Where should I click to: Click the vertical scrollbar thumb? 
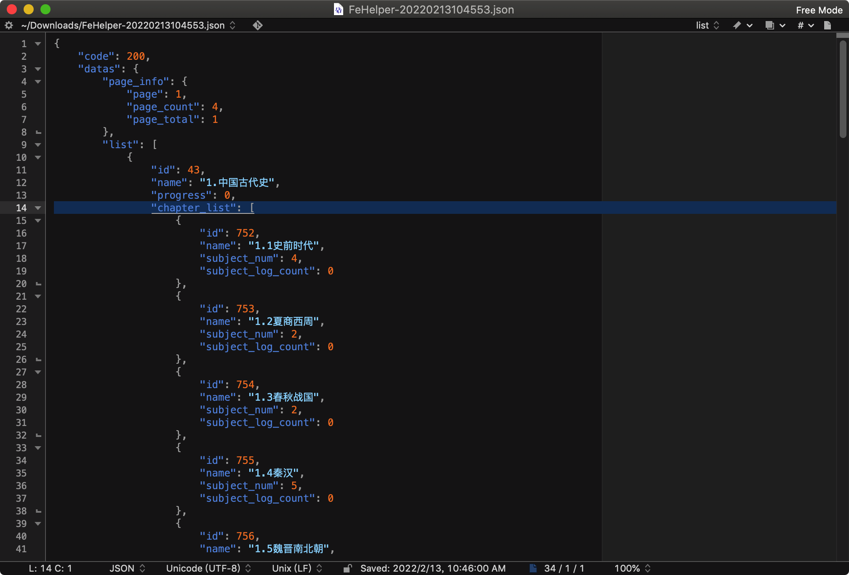pyautogui.click(x=842, y=88)
